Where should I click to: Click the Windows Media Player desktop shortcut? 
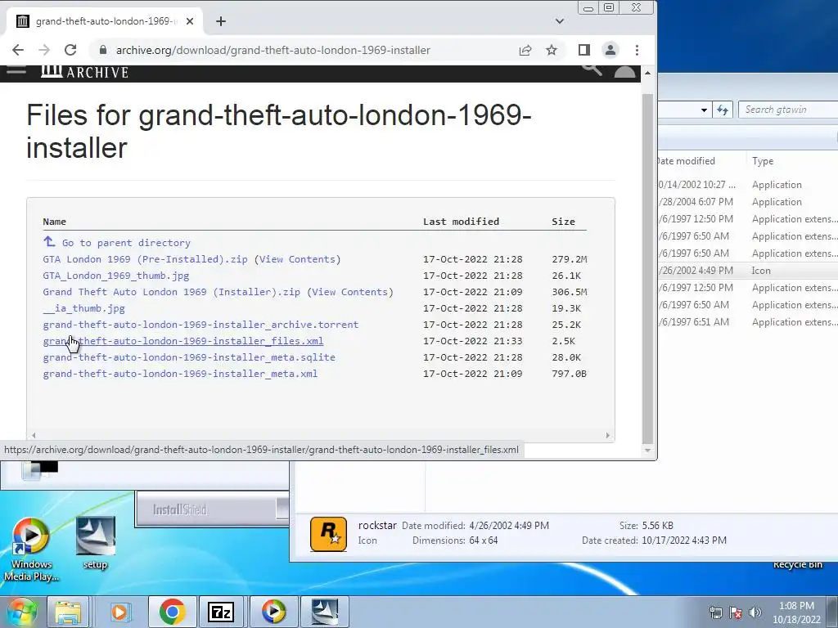click(x=32, y=550)
